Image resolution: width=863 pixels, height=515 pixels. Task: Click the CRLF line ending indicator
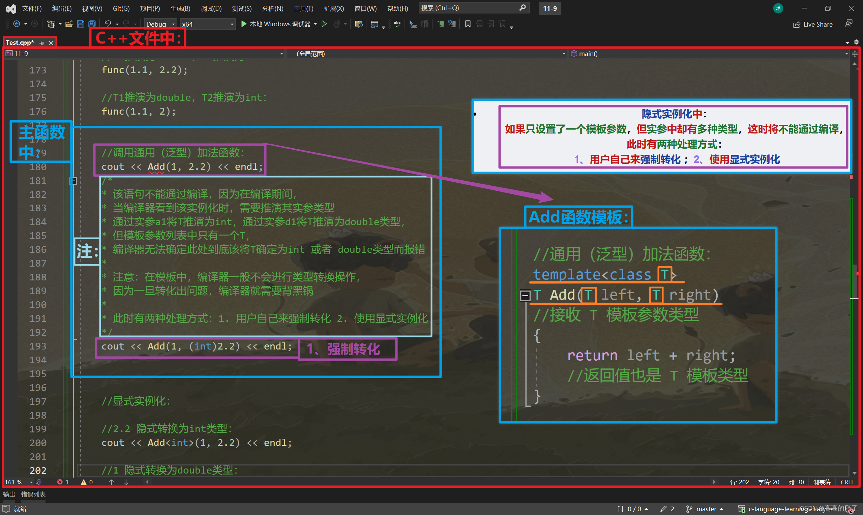847,482
